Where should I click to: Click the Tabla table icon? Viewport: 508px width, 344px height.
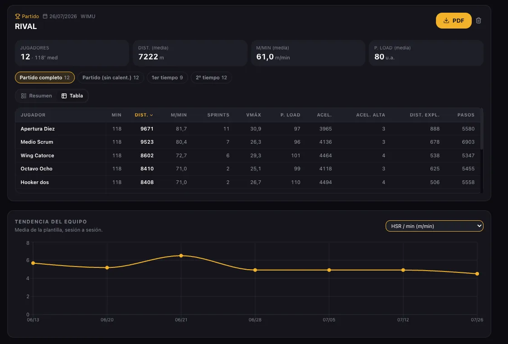click(x=64, y=96)
